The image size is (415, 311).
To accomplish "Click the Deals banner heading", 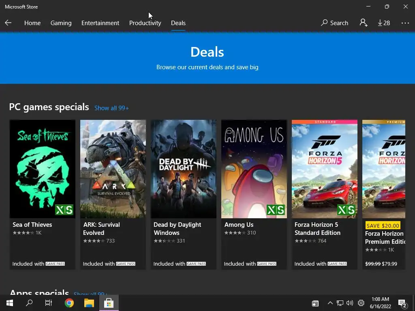I will [207, 52].
